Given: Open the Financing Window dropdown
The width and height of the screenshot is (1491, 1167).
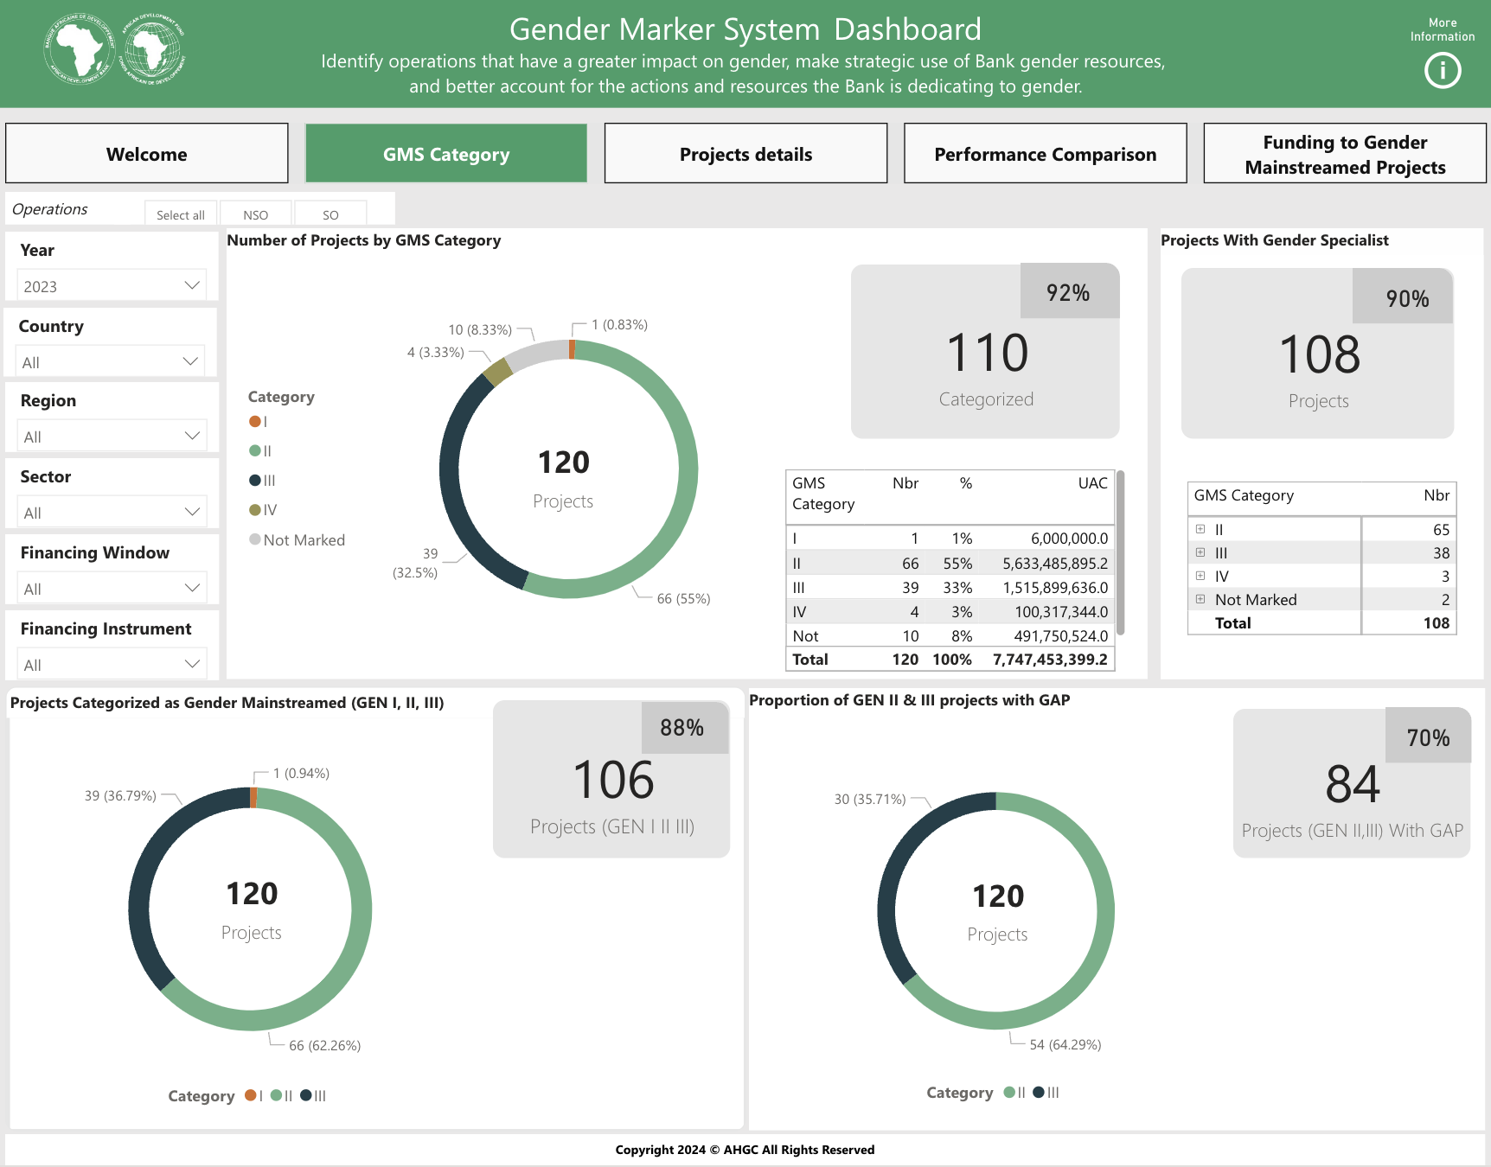Looking at the screenshot, I should pos(112,589).
